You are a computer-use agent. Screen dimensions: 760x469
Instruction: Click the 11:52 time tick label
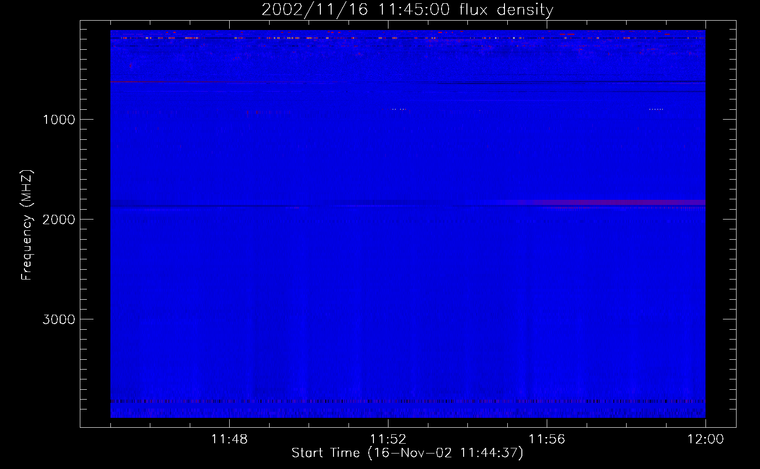pyautogui.click(x=388, y=439)
